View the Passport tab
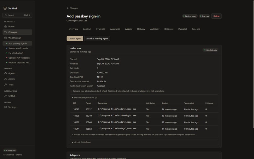Viewport: 254px width, 159px height. [182, 29]
